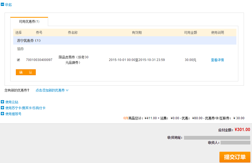Click the 您有新的优惠券？ prompt text
The image size is (252, 163).
point(17,90)
